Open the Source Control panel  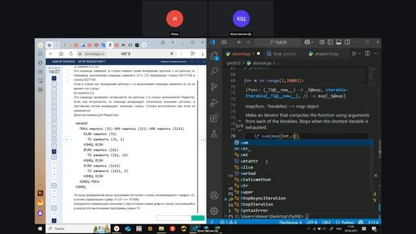[x=214, y=86]
